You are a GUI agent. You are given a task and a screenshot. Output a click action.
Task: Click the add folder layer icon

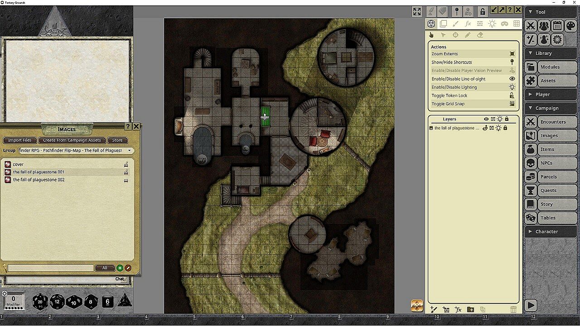pos(470,309)
